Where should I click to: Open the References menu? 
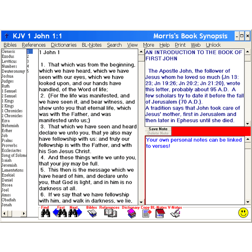click(34, 45)
